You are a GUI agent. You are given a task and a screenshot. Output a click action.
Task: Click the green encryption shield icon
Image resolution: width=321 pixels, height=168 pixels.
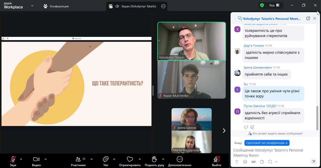click(262, 5)
